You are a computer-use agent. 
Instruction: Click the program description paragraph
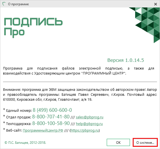(79, 71)
